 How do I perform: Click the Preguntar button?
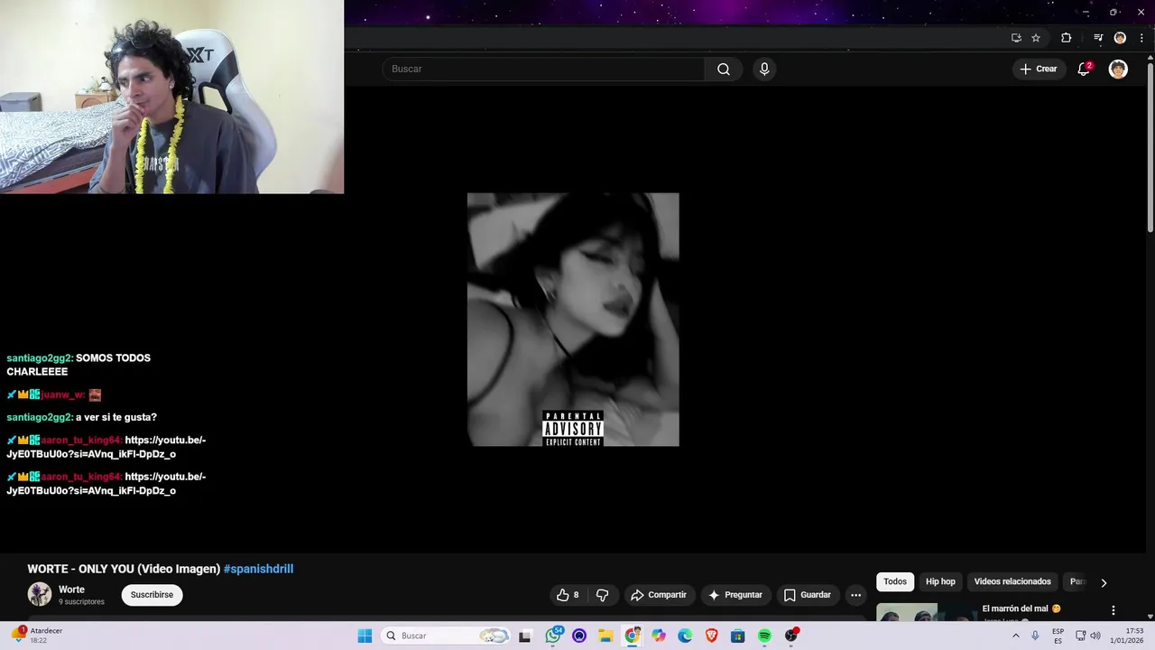point(735,595)
